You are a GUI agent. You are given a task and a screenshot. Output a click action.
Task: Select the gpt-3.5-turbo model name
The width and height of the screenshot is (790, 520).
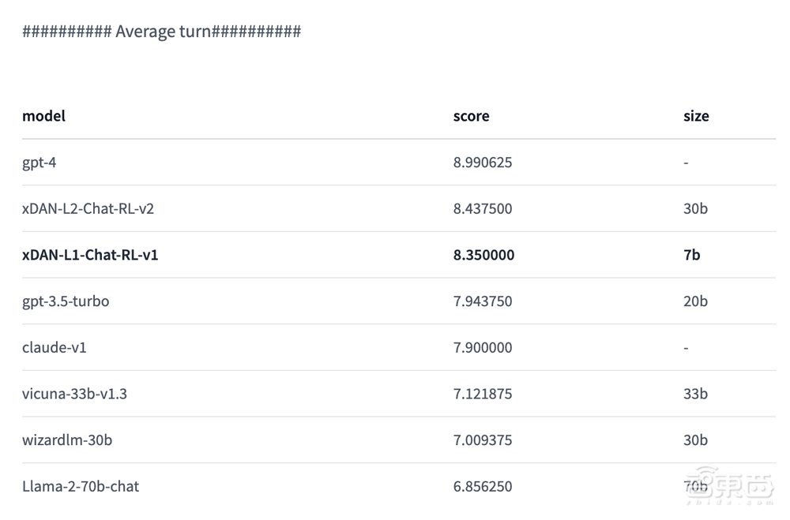[66, 301]
